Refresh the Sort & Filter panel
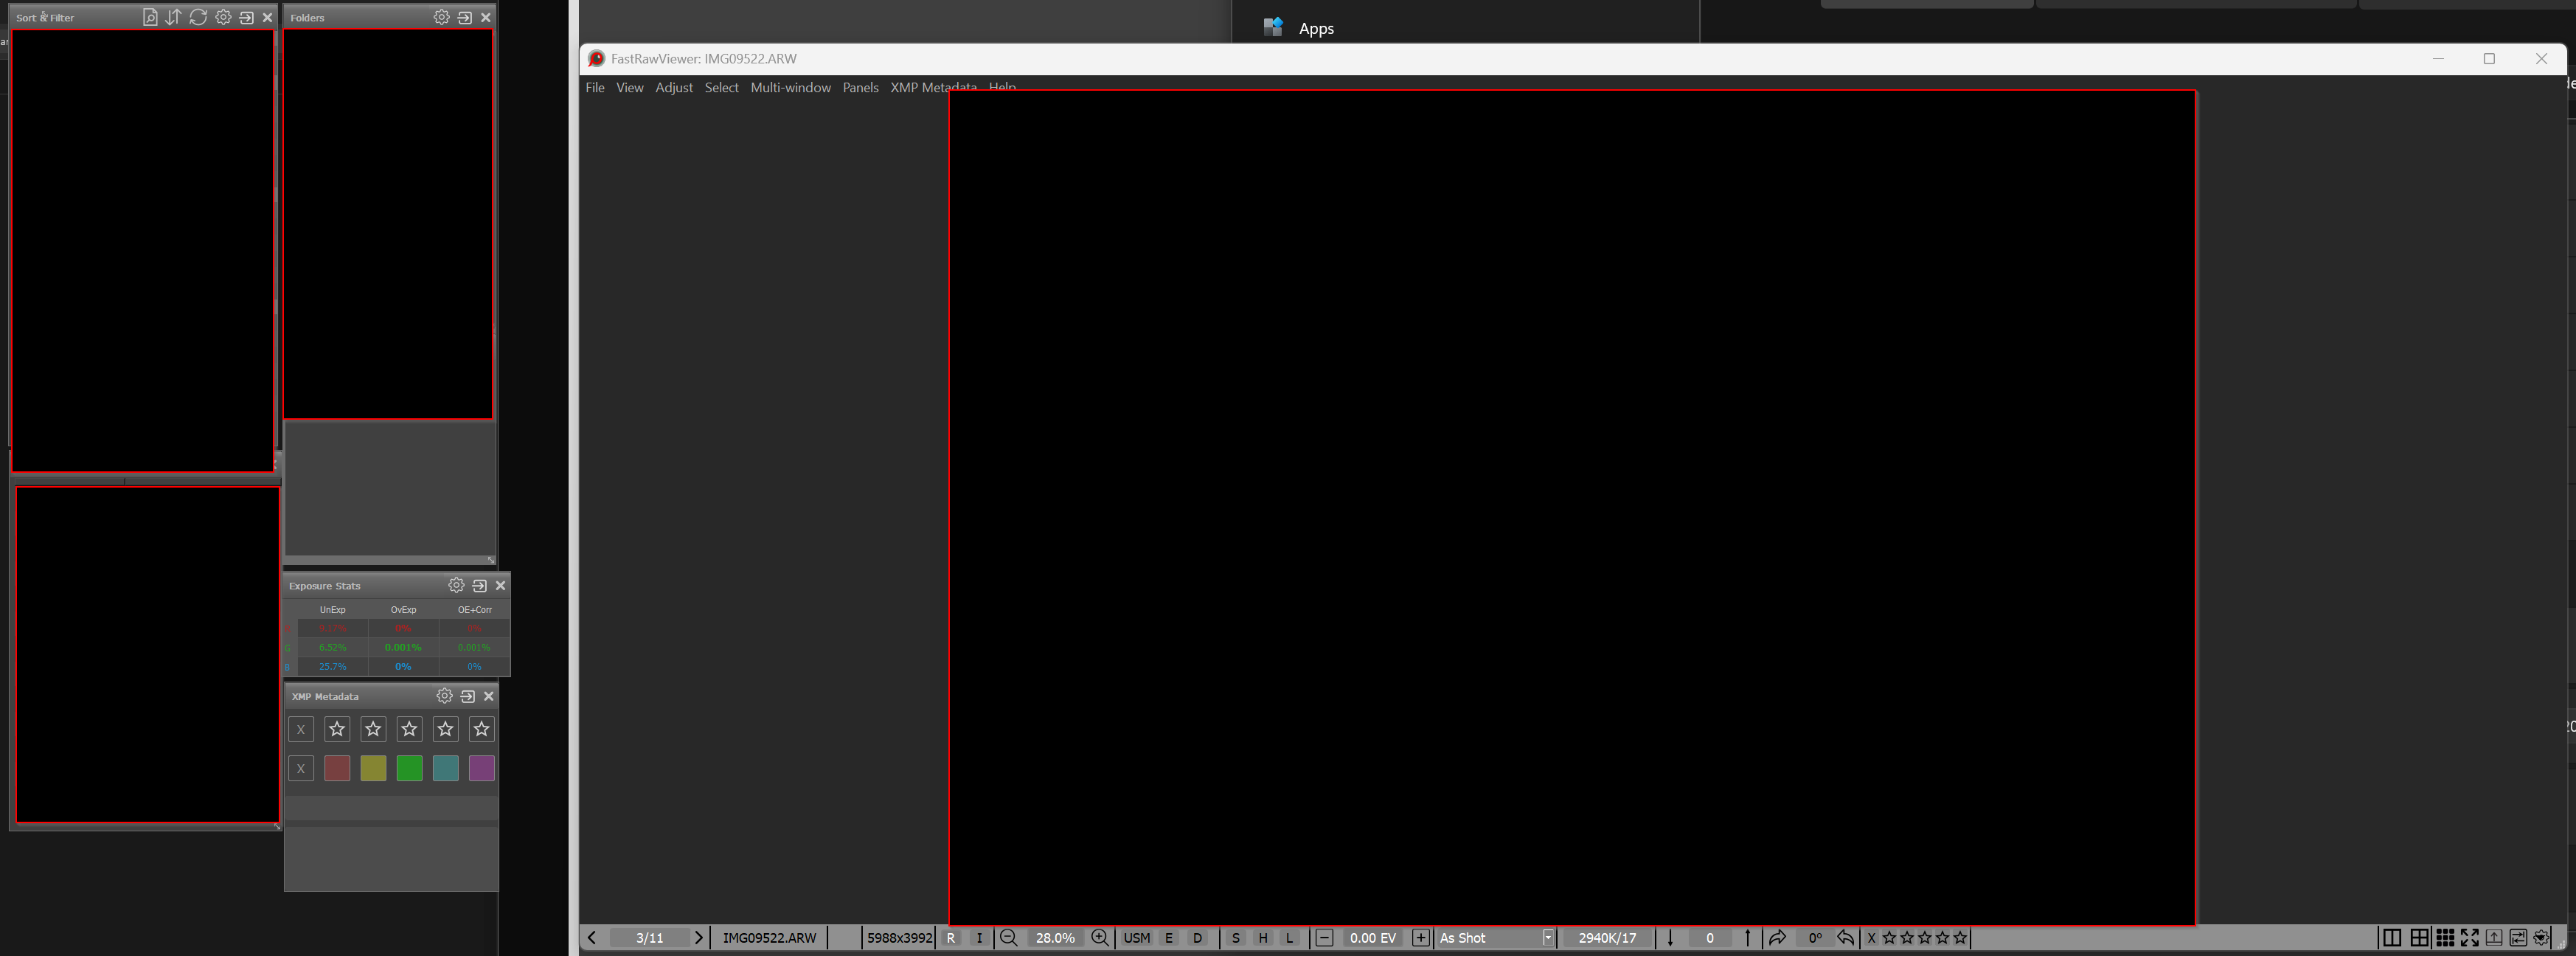Viewport: 2576px width, 956px height. (x=198, y=17)
